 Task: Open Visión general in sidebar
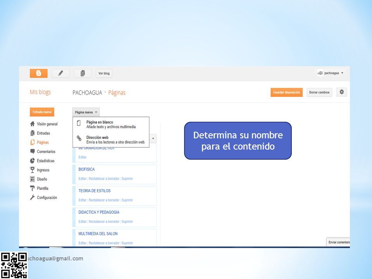47,124
